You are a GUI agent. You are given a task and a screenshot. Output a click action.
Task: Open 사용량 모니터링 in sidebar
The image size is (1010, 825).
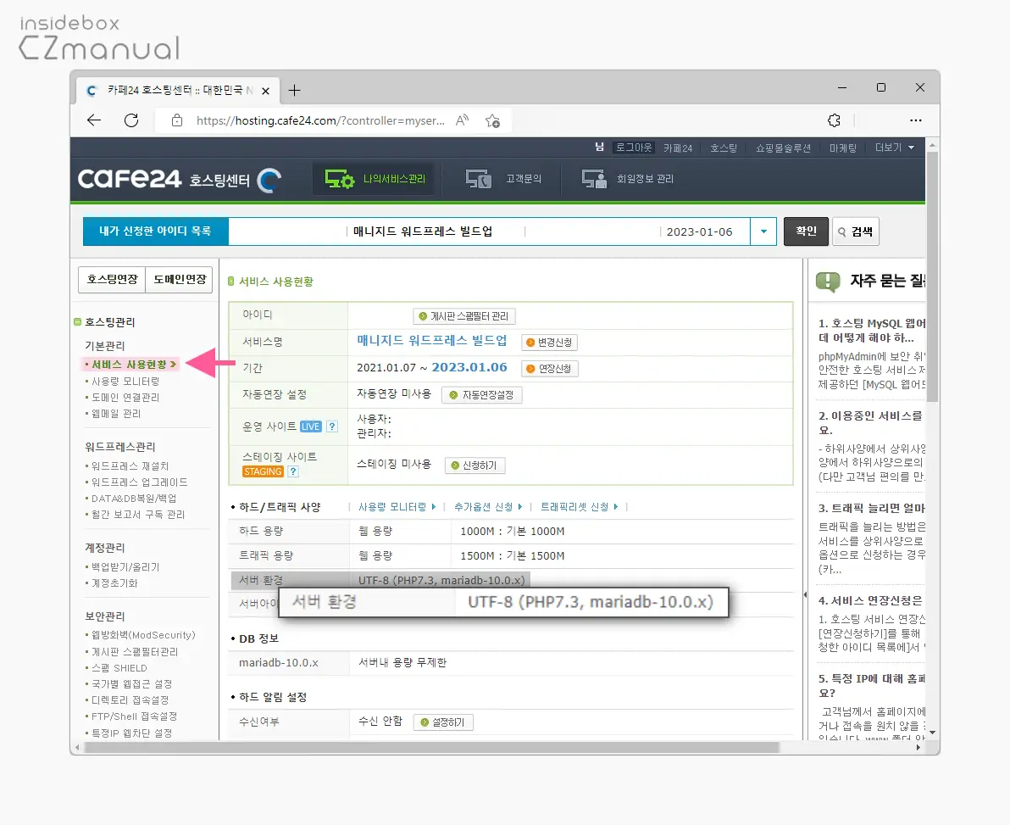click(x=125, y=381)
